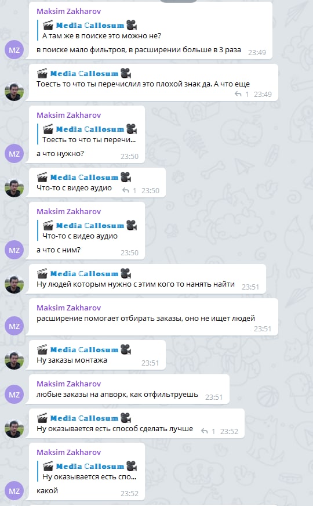Jump to the quoted message 'Тоесть то что ты перечи...'
Image resolution: width=313 pixels, height=506 pixels.
89,134
